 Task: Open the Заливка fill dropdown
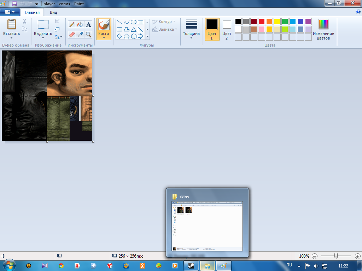pyautogui.click(x=165, y=29)
